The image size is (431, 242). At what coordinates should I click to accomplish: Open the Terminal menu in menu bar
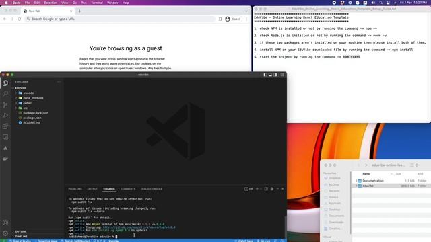click(97, 3)
